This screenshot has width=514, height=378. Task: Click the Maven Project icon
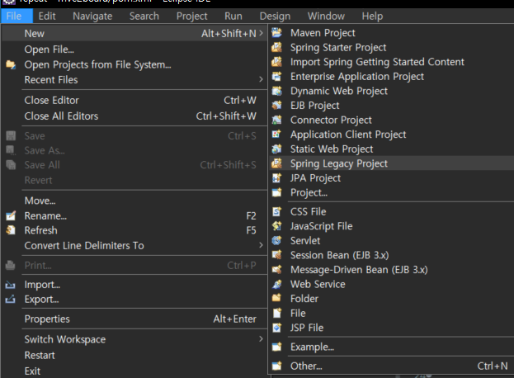tap(276, 33)
